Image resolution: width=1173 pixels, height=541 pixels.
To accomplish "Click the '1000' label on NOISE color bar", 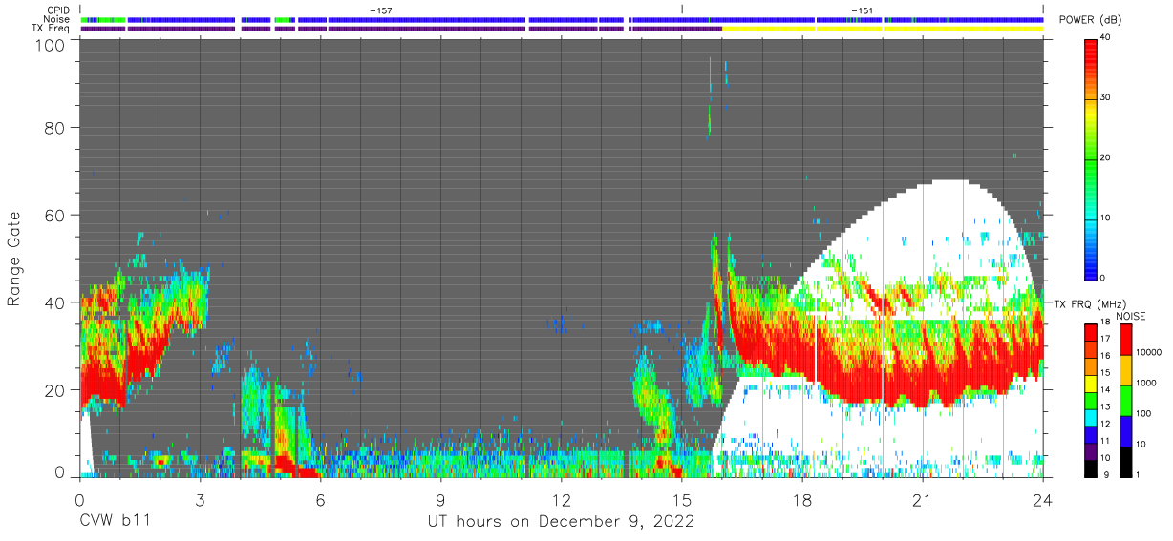I will click(x=1147, y=385).
